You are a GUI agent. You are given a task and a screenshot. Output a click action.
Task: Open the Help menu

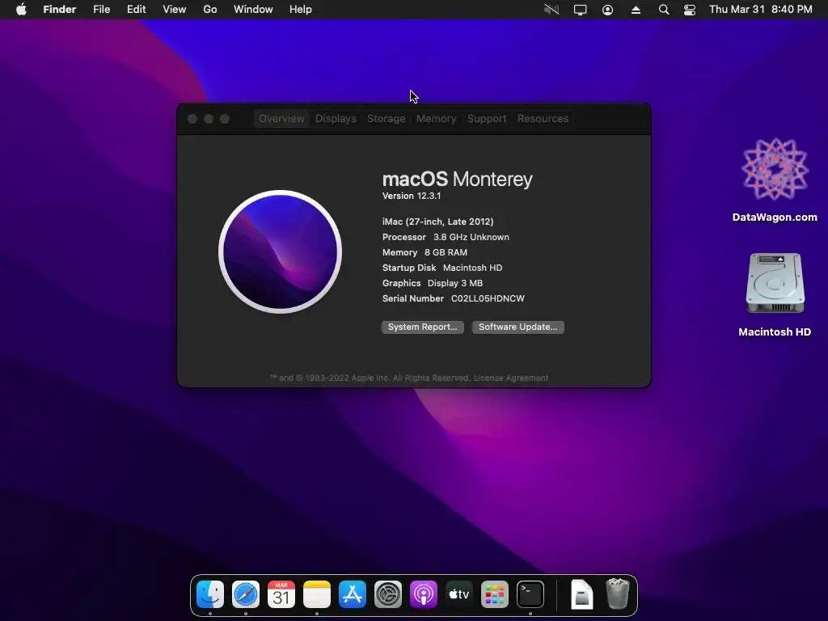coord(301,10)
